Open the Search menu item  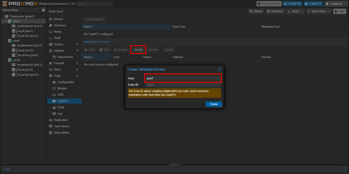tap(58, 19)
